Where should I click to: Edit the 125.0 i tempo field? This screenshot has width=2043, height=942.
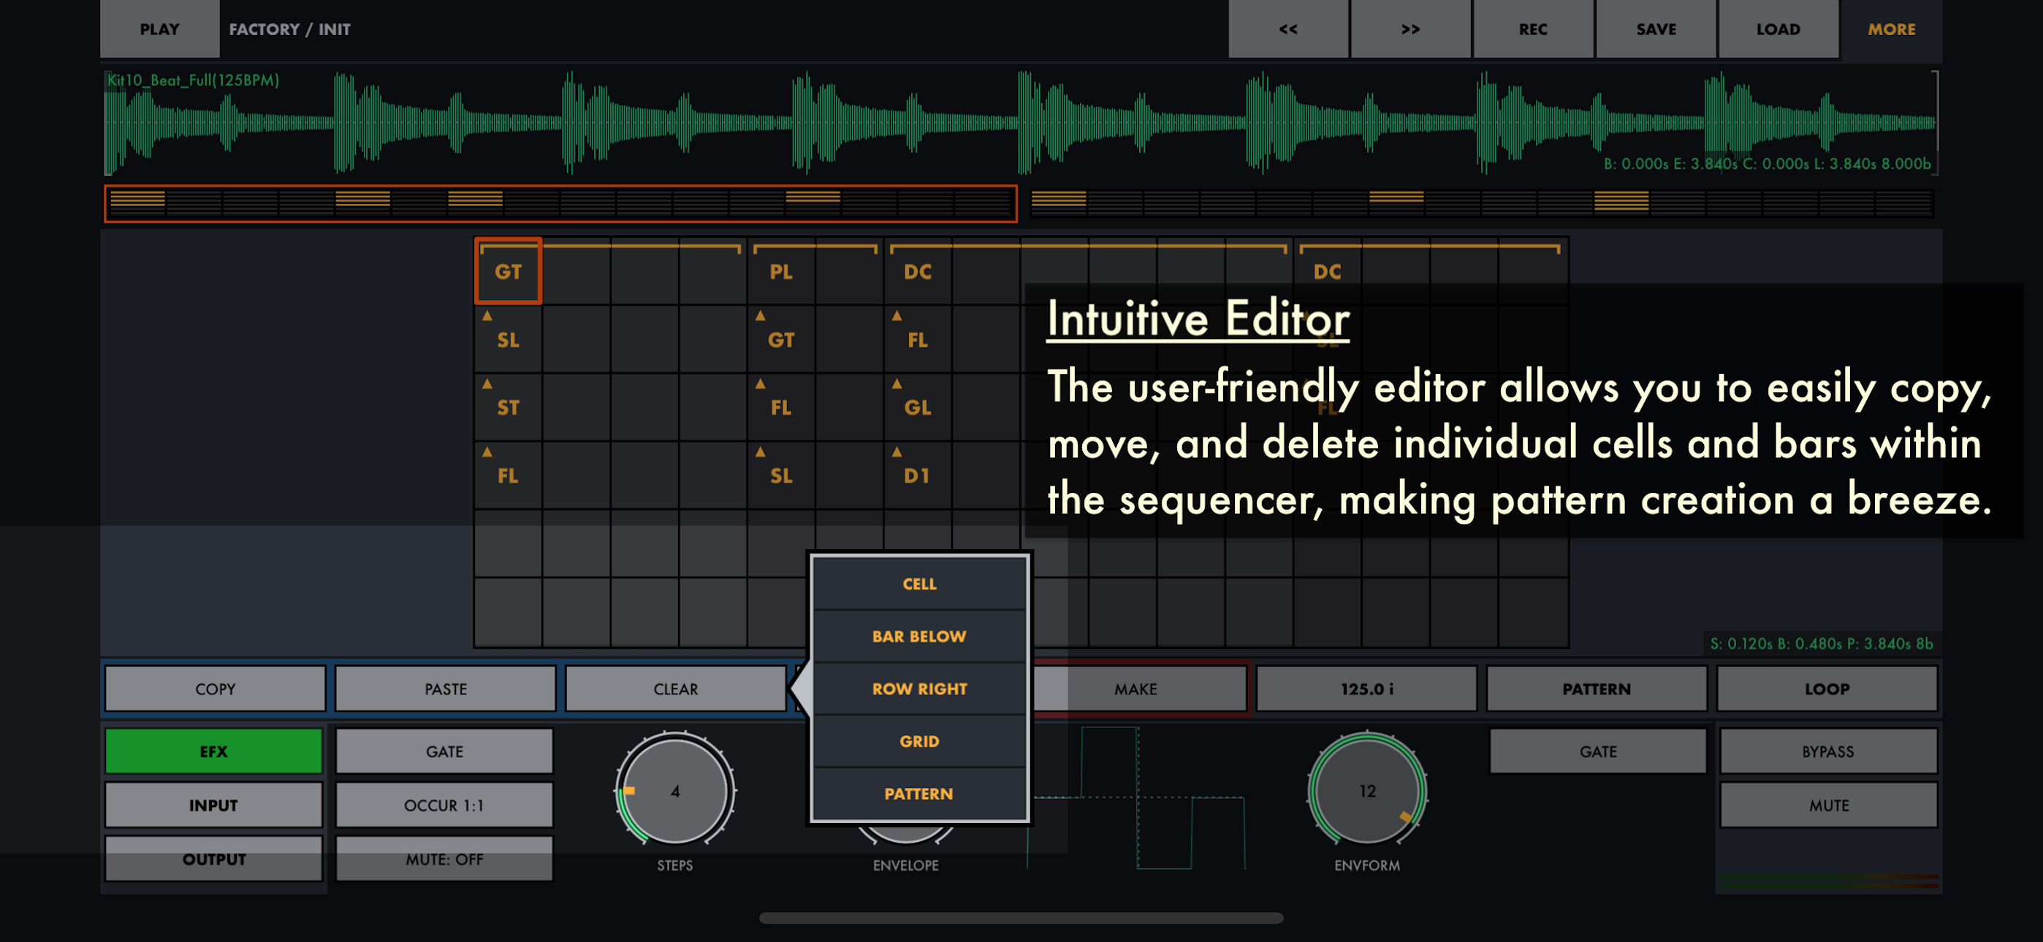(x=1366, y=689)
